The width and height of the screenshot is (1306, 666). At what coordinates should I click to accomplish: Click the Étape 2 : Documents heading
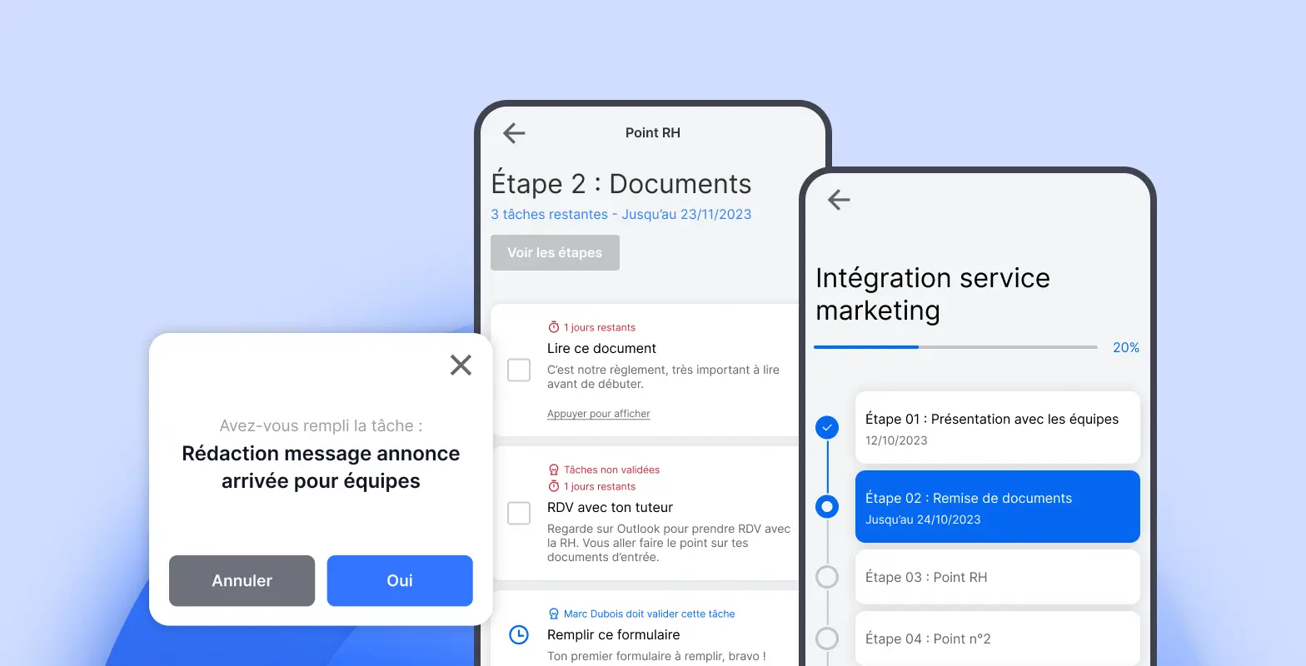pyautogui.click(x=621, y=184)
